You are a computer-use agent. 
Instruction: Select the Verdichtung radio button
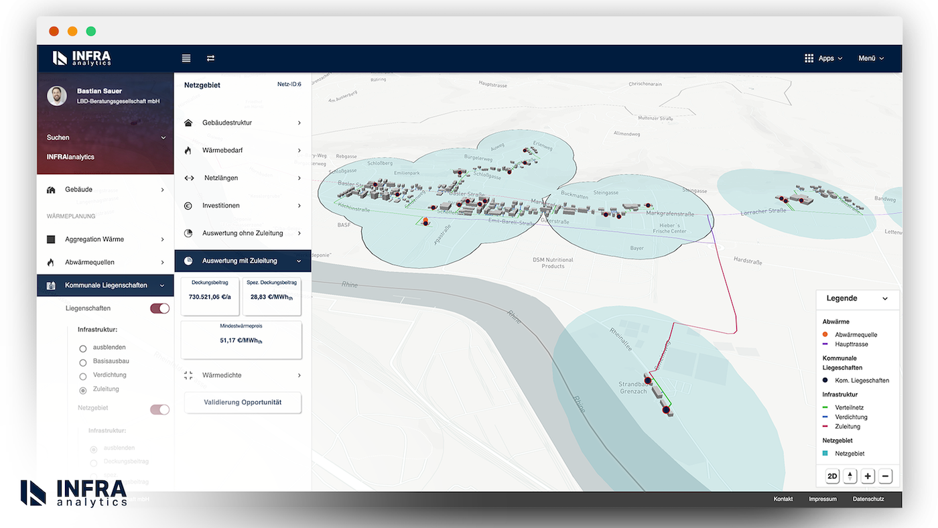[x=83, y=377]
